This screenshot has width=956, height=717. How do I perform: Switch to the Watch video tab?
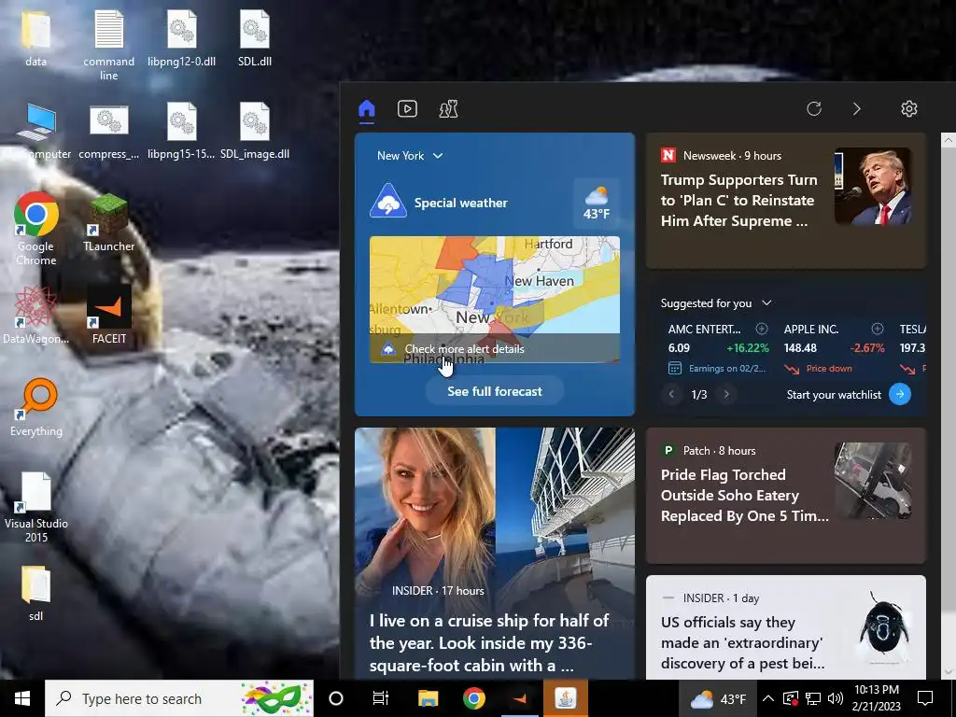pos(407,109)
